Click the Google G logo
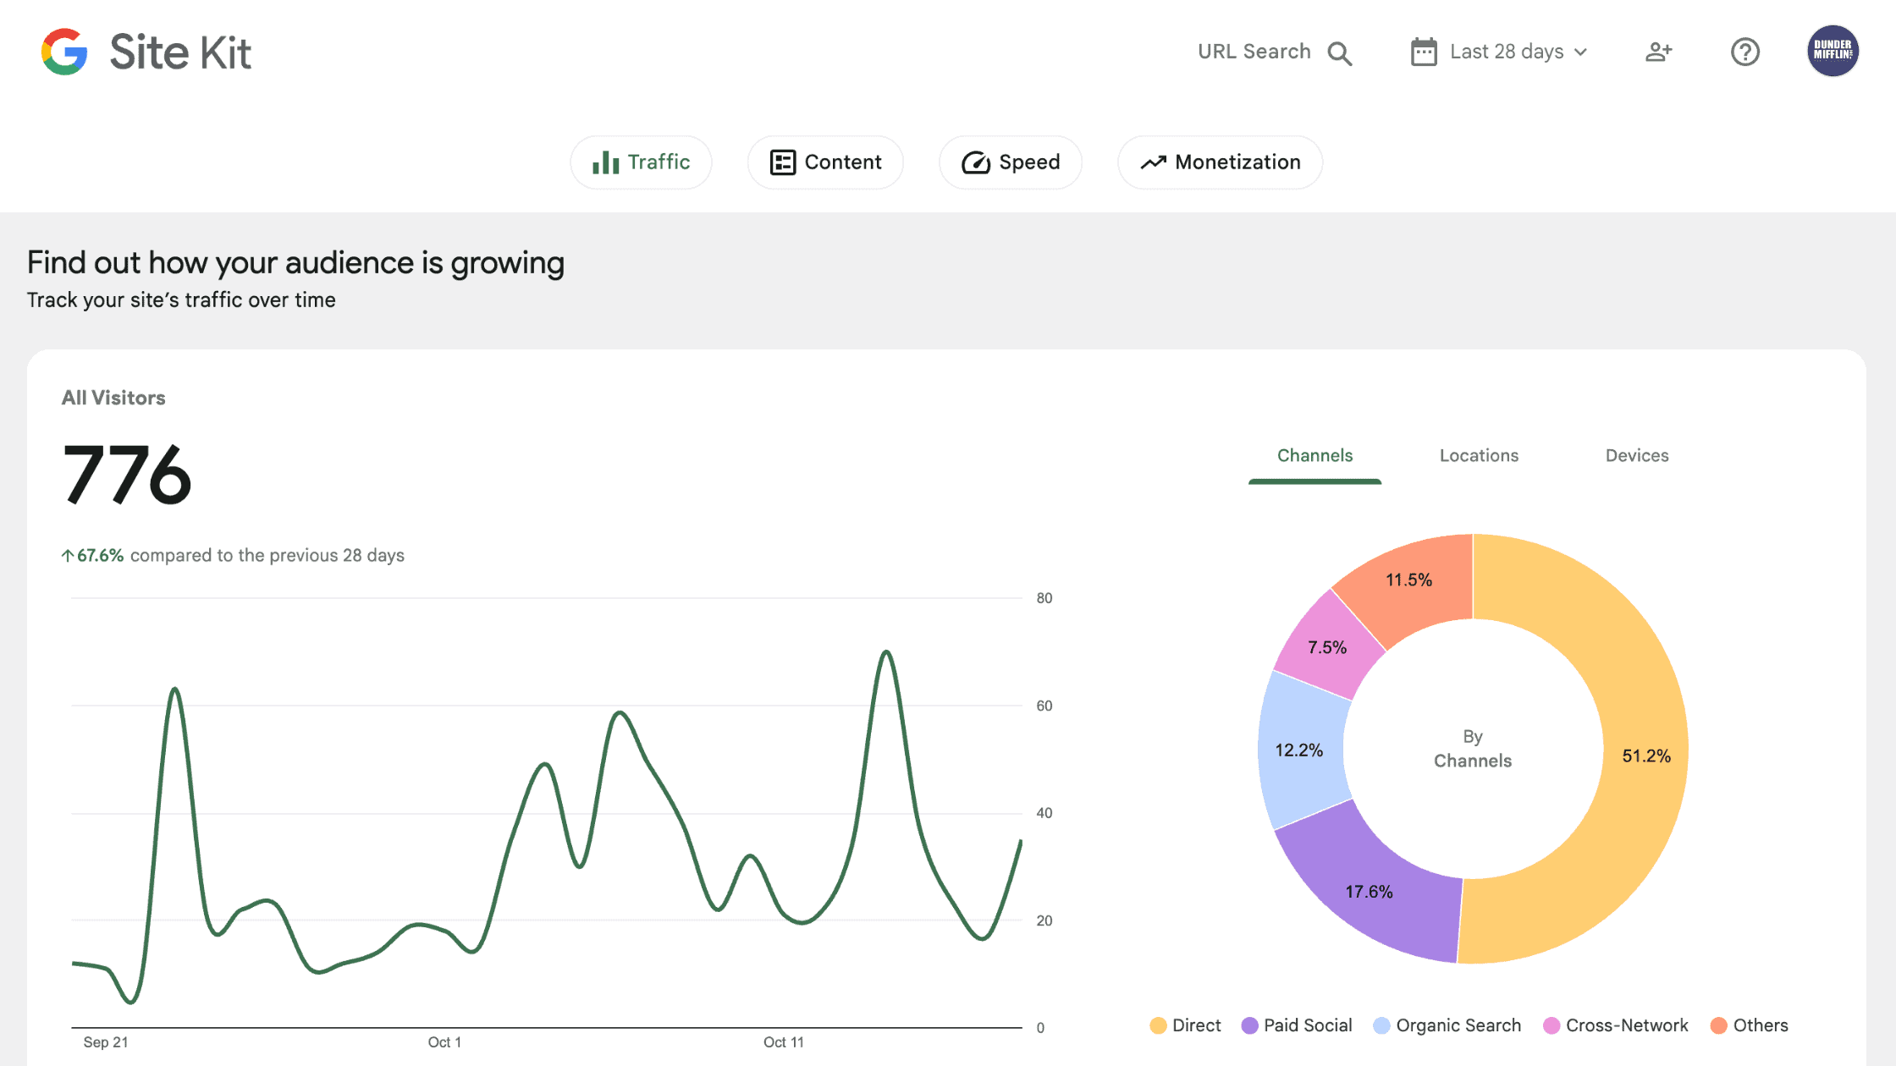 (x=64, y=52)
